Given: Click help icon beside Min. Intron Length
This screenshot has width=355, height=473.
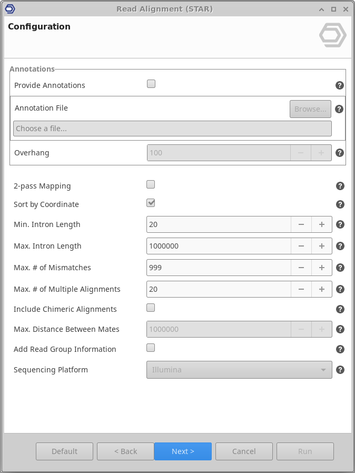Looking at the screenshot, I should tap(340, 224).
